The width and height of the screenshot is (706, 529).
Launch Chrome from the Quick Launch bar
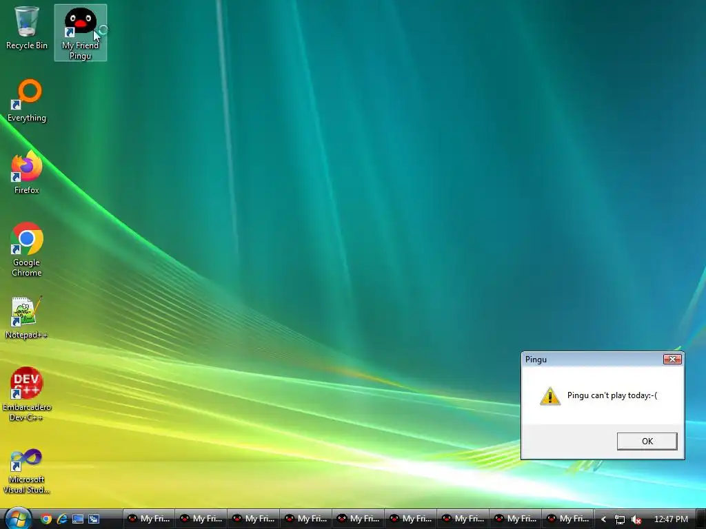pos(46,519)
